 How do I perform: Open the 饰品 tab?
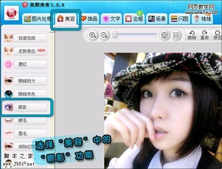[x=89, y=19]
